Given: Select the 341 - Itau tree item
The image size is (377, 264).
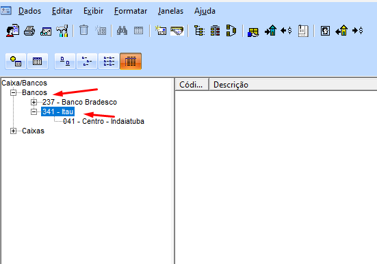Looking at the screenshot, I should click(57, 111).
